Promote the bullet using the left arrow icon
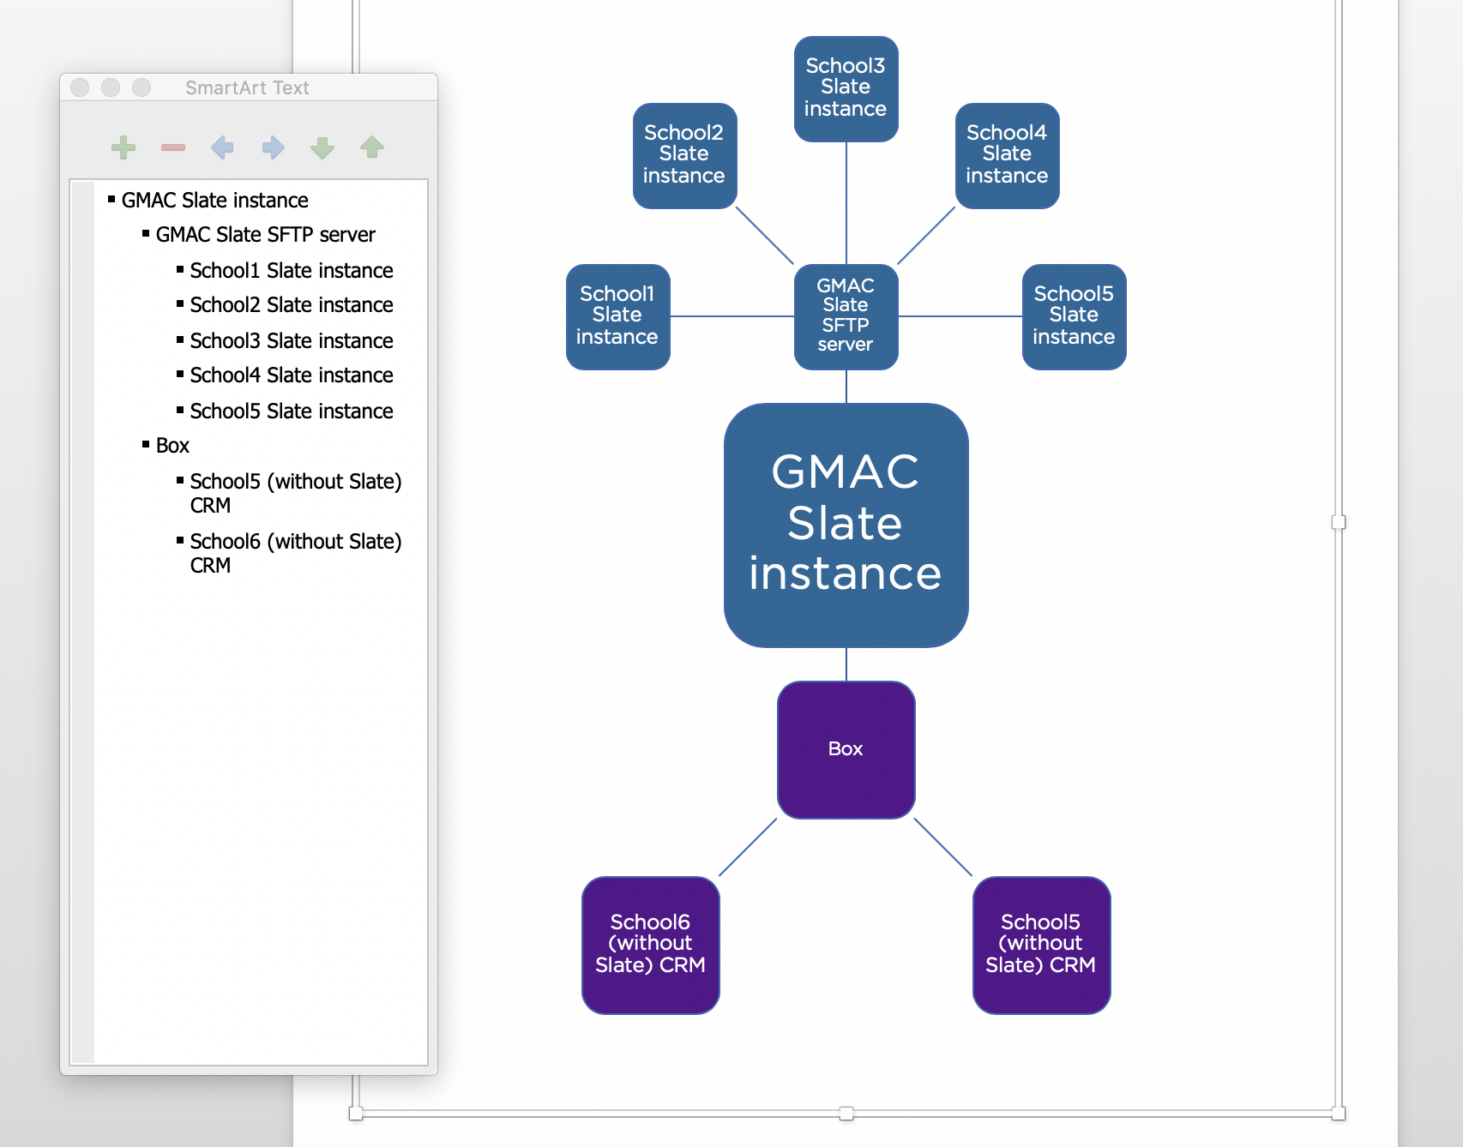Image resolution: width=1463 pixels, height=1147 pixels. coord(222,147)
